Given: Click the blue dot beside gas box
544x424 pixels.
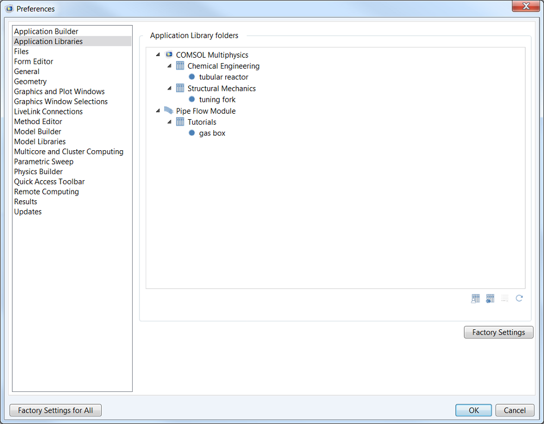Looking at the screenshot, I should click(191, 133).
